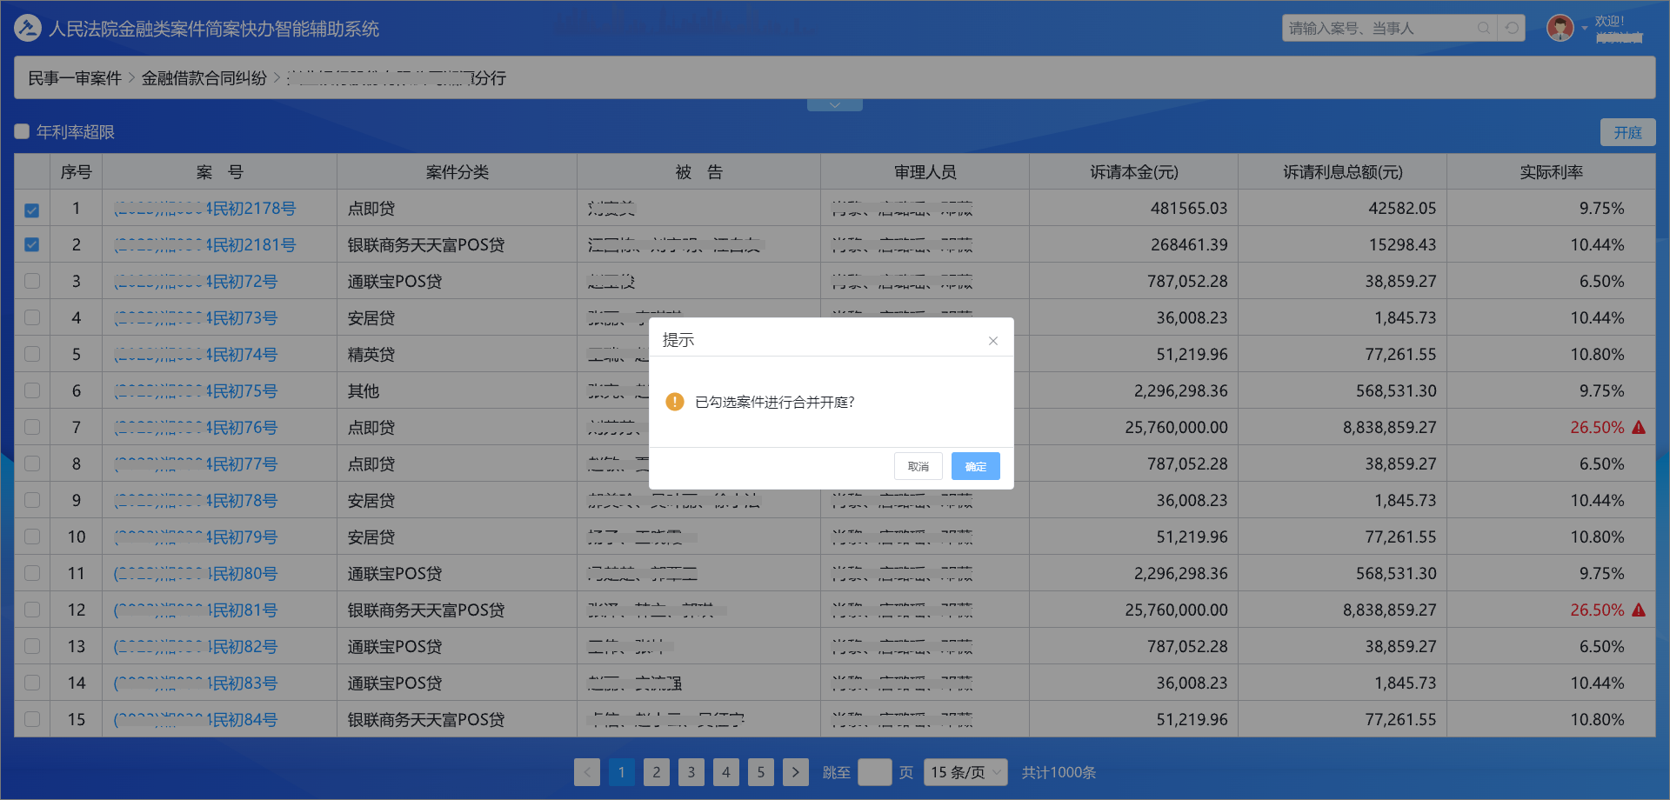This screenshot has height=800, width=1670.
Task: Click the refresh icon beside search box
Action: (1513, 29)
